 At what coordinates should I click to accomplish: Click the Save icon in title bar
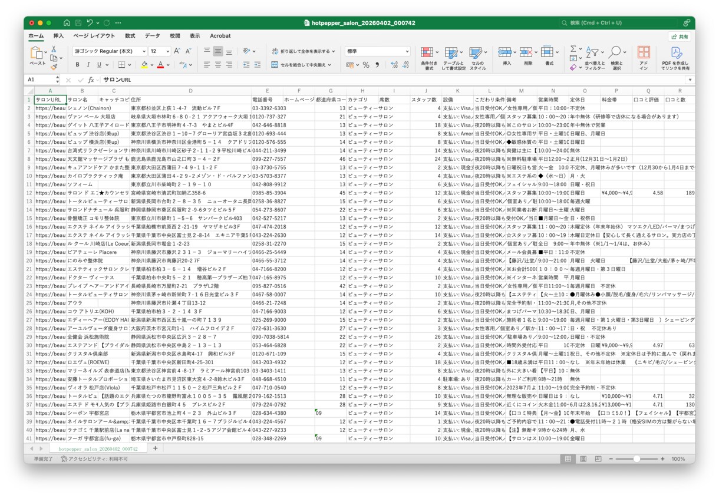tap(77, 23)
